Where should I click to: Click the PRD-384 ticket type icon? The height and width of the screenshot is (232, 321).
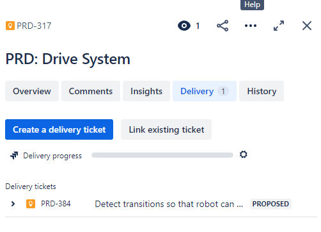(31, 204)
